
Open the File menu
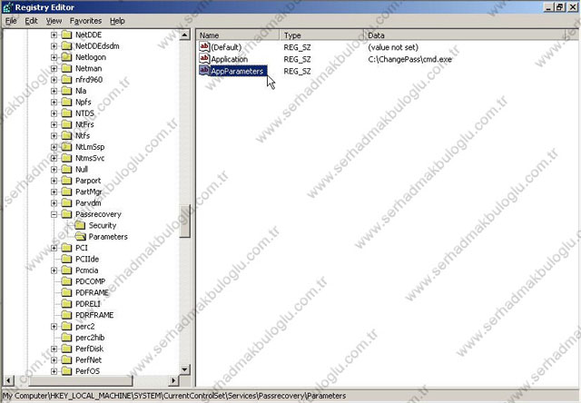(11, 21)
